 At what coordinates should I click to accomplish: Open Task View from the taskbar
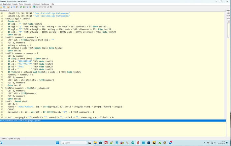coord(90,143)
